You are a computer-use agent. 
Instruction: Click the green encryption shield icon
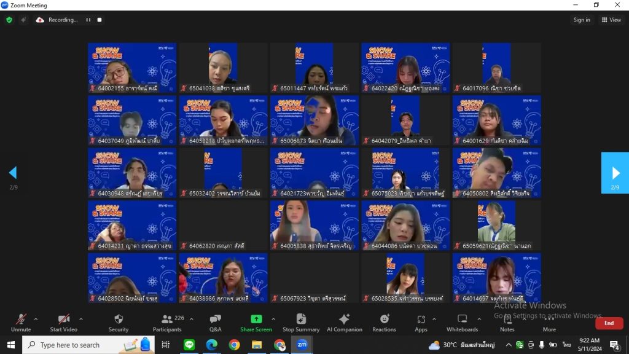tap(9, 20)
